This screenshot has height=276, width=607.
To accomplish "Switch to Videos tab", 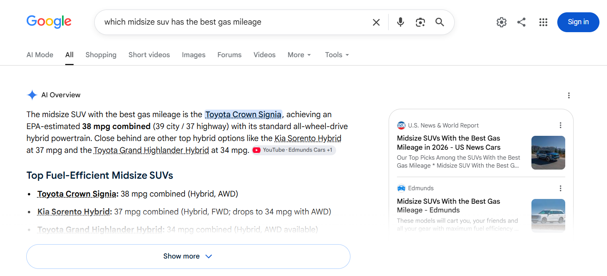I will click(x=265, y=55).
